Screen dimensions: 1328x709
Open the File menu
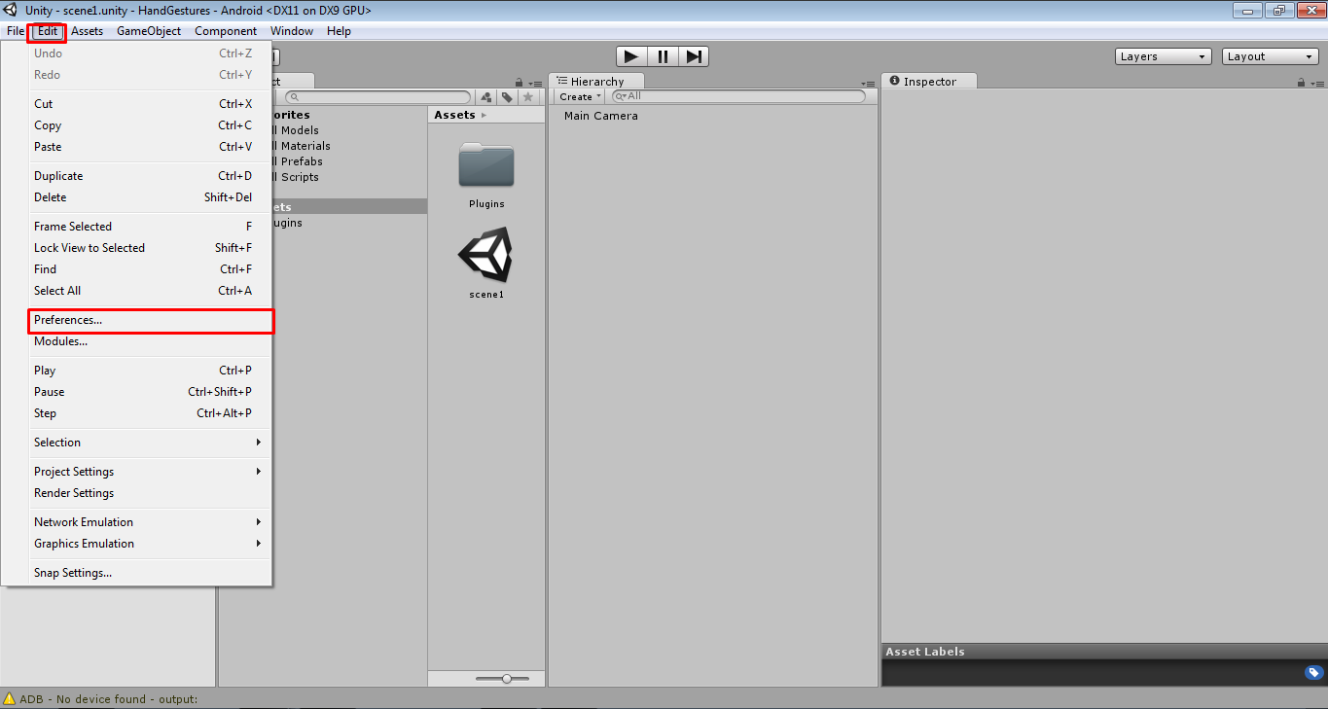[x=15, y=31]
